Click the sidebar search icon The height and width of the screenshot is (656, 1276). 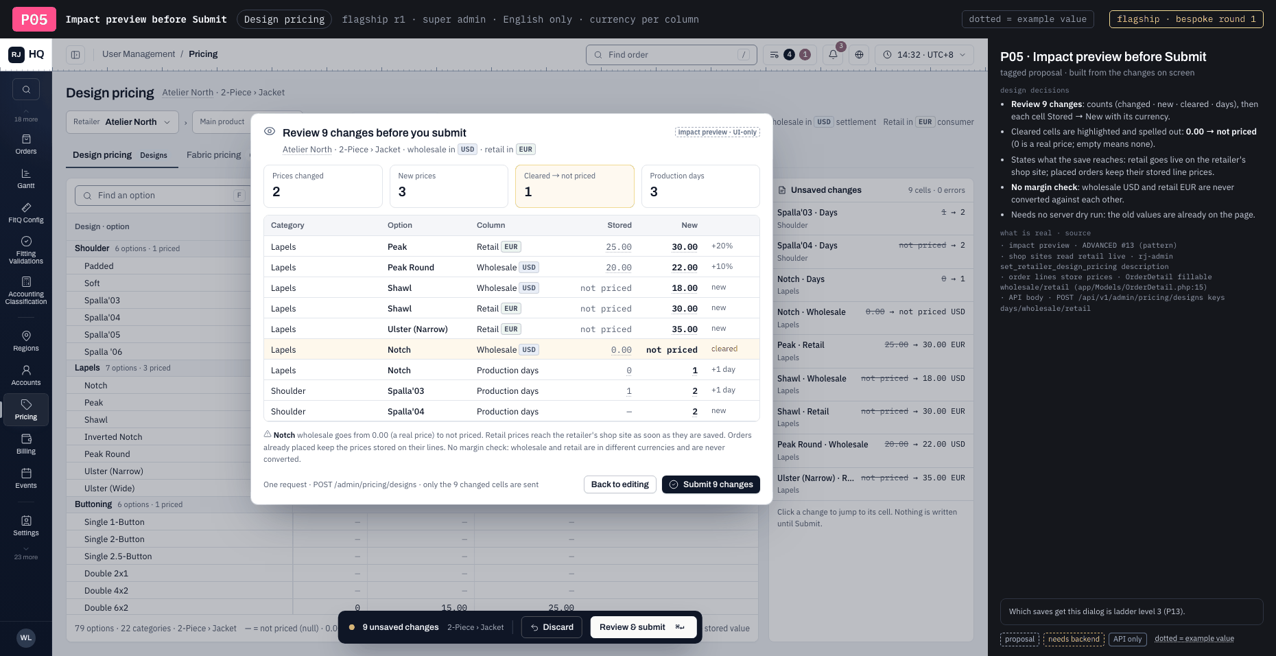[x=26, y=89]
